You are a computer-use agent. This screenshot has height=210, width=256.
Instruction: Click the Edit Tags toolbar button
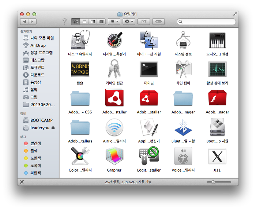coord(158,22)
